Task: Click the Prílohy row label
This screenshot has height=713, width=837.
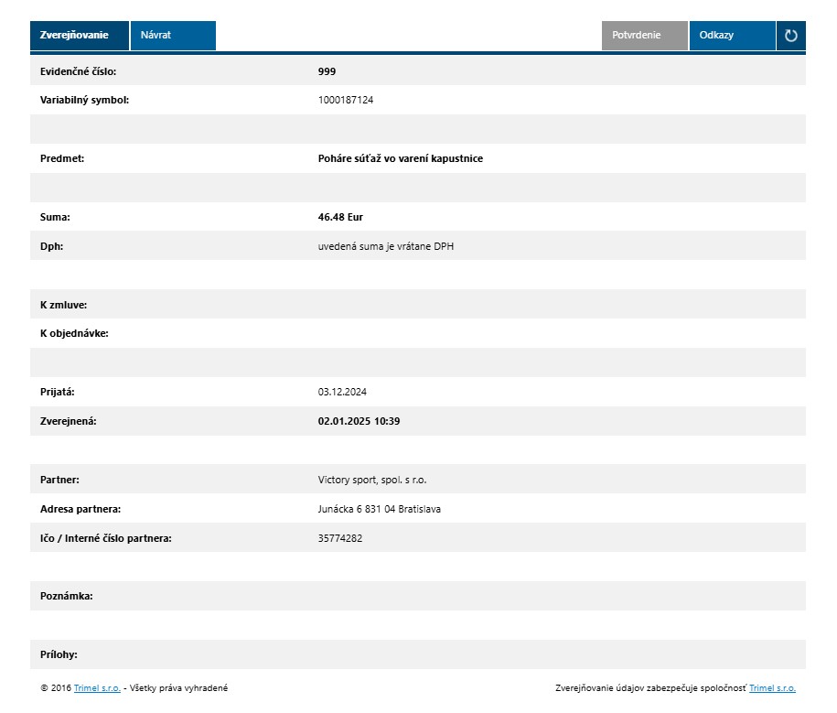Action: coord(59,655)
